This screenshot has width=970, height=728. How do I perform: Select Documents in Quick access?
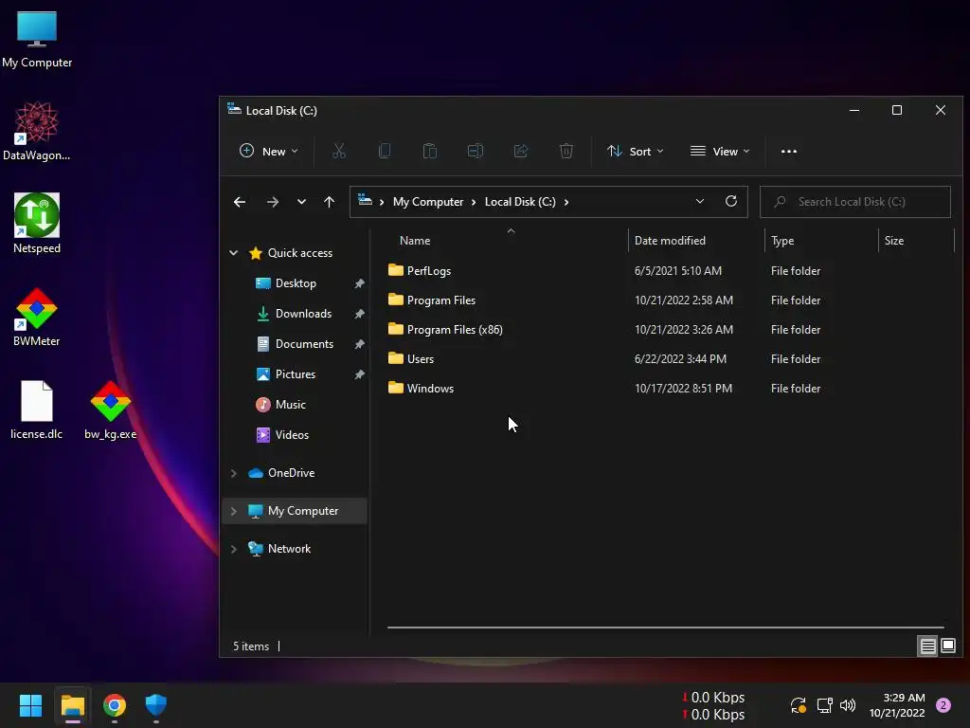(304, 343)
